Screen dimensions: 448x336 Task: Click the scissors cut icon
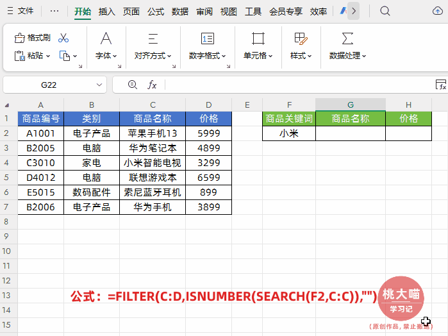click(63, 38)
